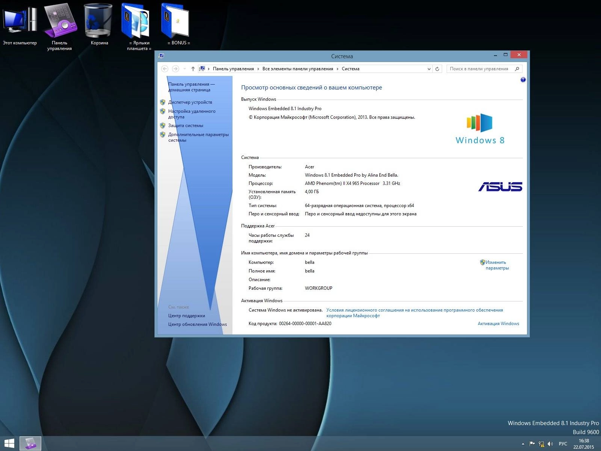
Task: Minimize the 'Система' window
Action: (x=495, y=55)
